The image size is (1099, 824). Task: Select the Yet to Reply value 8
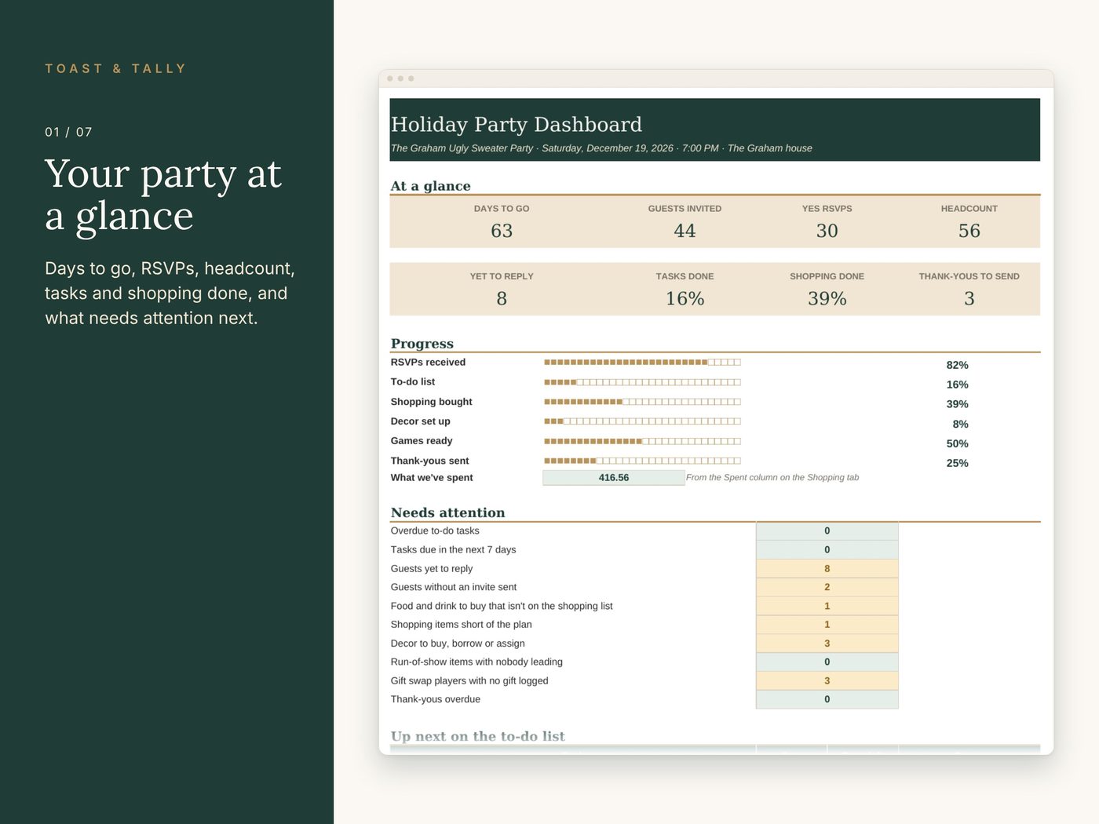(x=502, y=298)
